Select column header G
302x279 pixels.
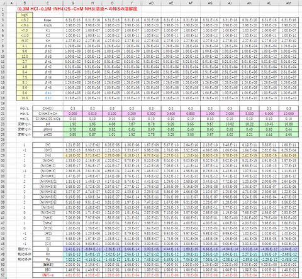pos(73,3)
